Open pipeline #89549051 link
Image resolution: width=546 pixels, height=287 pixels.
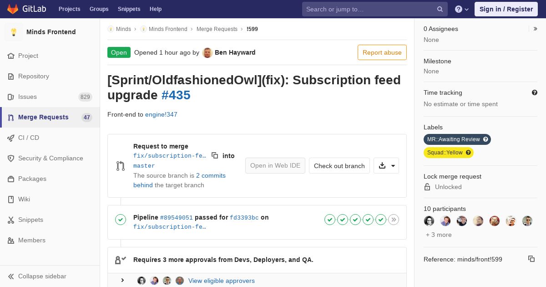pyautogui.click(x=177, y=217)
